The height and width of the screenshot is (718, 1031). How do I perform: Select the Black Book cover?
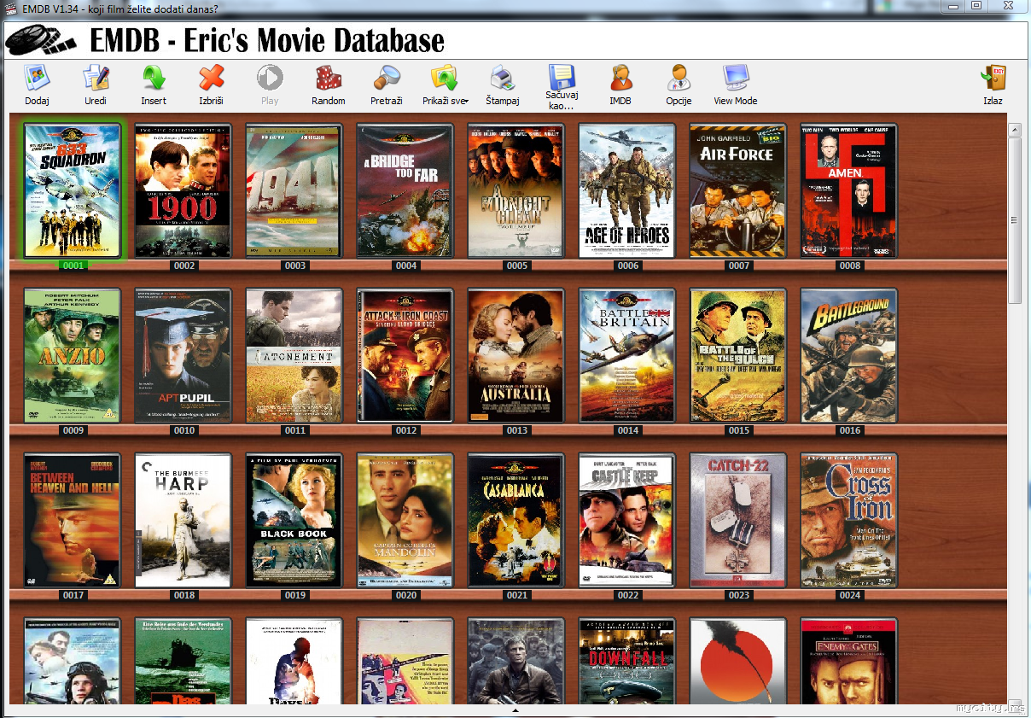click(x=294, y=520)
